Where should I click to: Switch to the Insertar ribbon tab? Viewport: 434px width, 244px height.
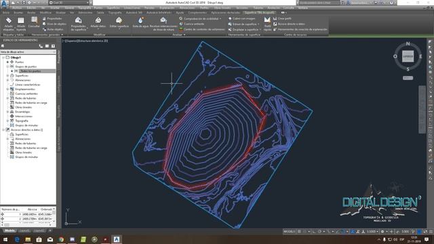click(x=18, y=13)
